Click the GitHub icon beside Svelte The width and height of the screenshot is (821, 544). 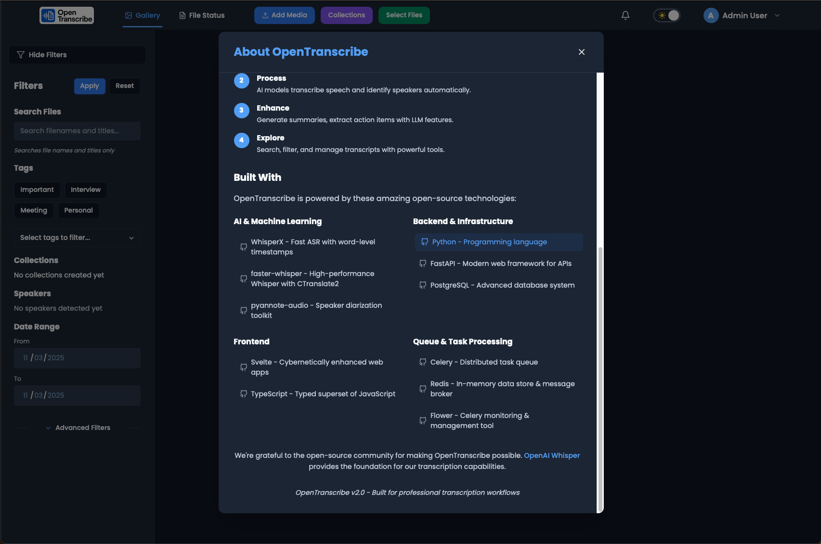coord(244,367)
